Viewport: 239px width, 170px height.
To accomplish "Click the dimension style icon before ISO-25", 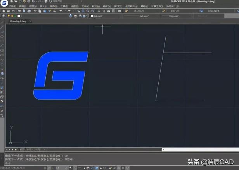I will click(164, 11).
